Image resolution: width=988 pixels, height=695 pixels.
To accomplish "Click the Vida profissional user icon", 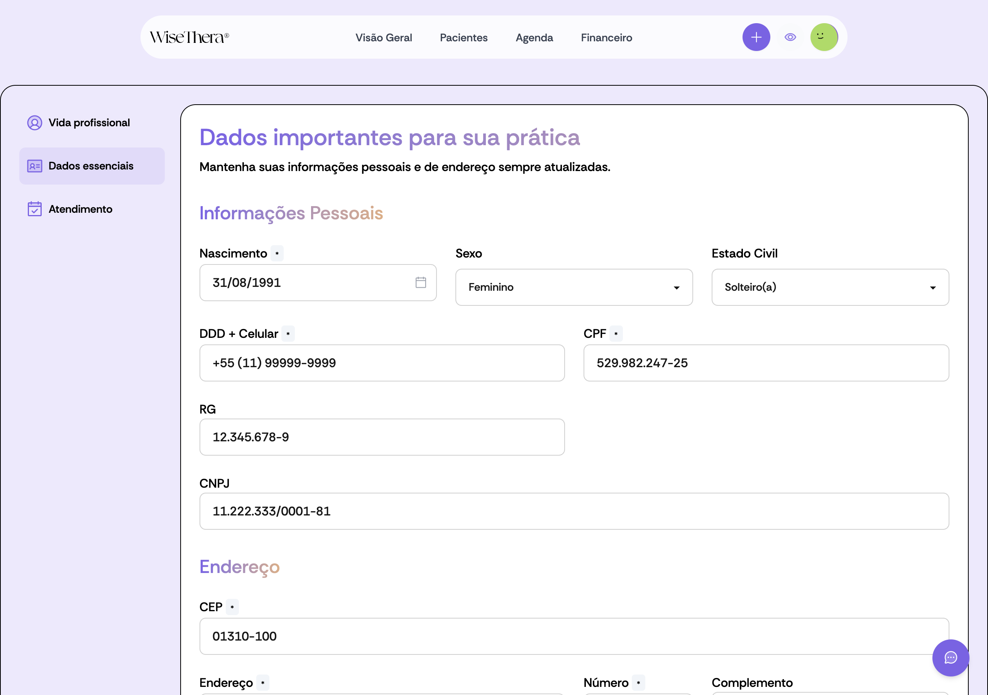I will coord(35,123).
